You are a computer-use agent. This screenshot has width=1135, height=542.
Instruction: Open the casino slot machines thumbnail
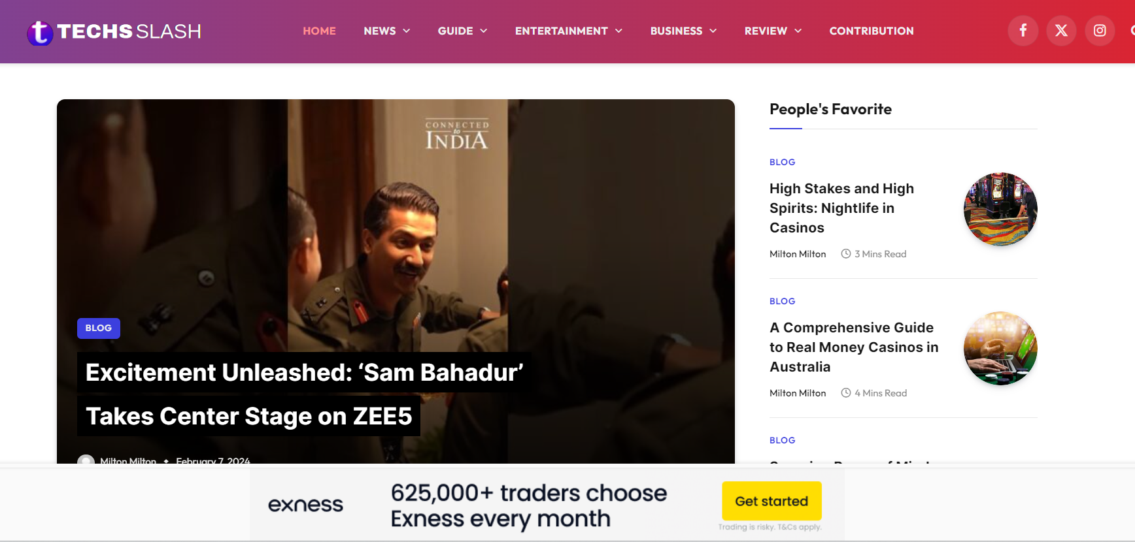click(1000, 209)
